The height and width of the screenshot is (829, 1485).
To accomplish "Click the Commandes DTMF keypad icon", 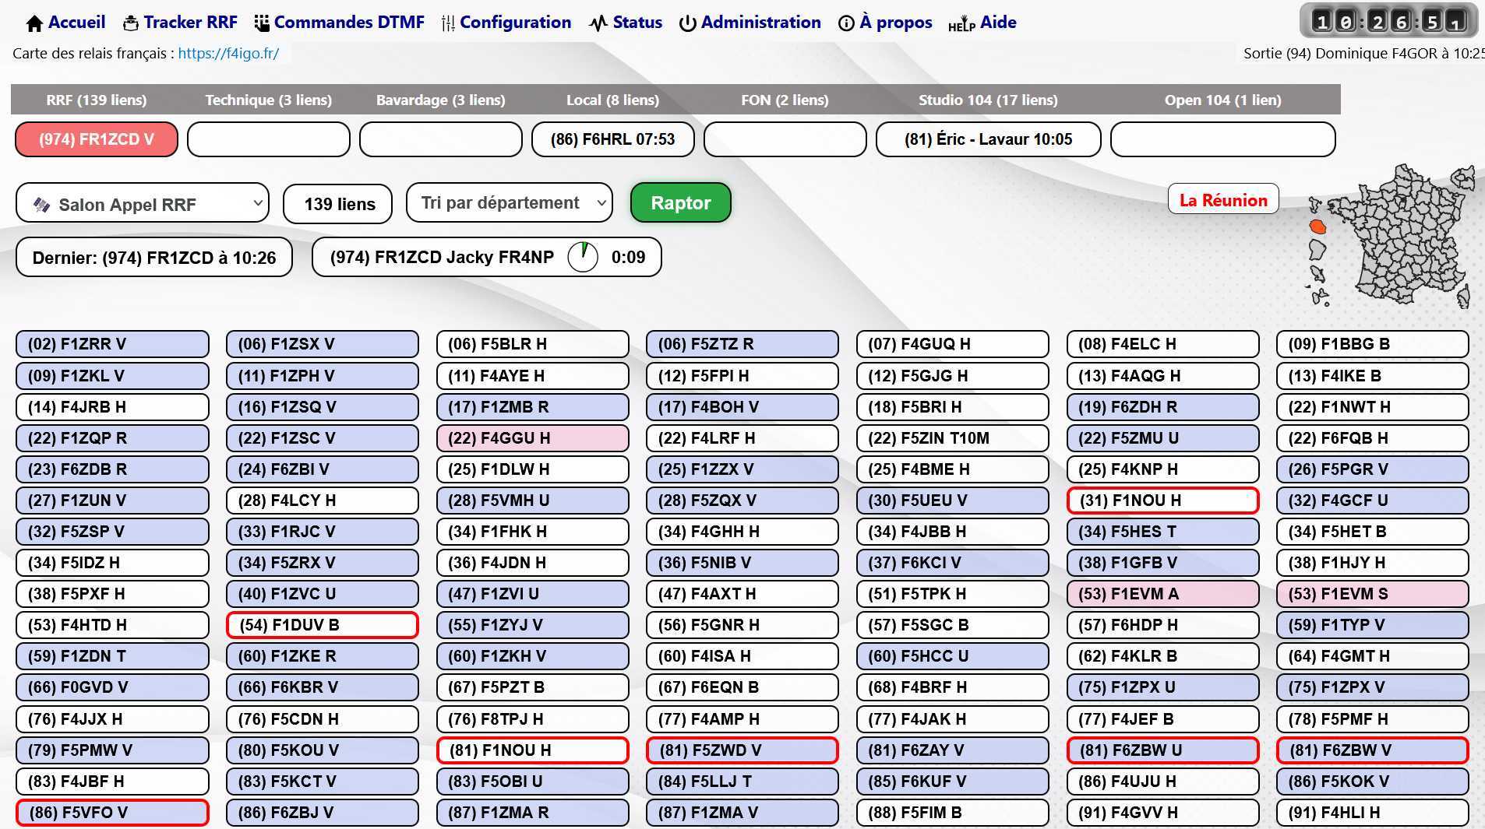I will tap(262, 23).
